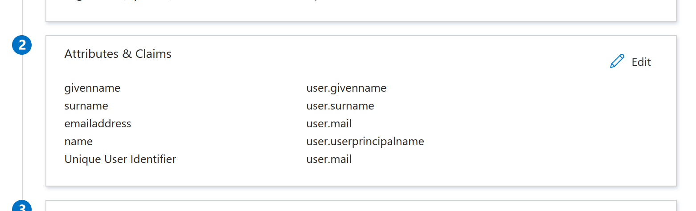Click the vertical step line above step 2
Image resolution: width=696 pixels, height=211 pixels.
22,18
